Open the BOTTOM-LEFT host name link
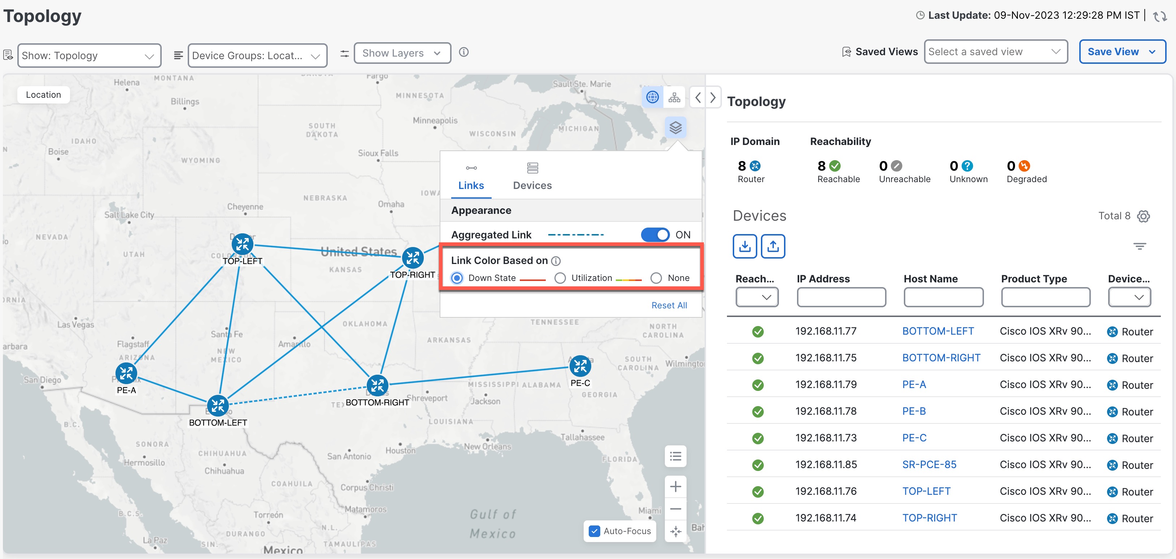This screenshot has height=559, width=1176. (x=938, y=331)
